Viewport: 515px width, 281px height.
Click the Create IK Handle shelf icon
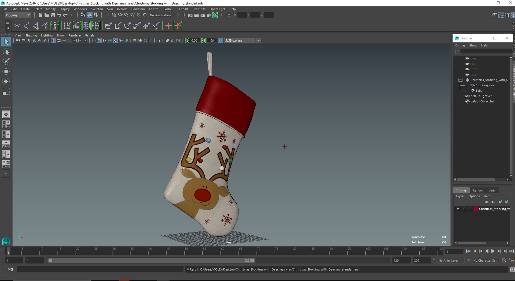(36, 26)
